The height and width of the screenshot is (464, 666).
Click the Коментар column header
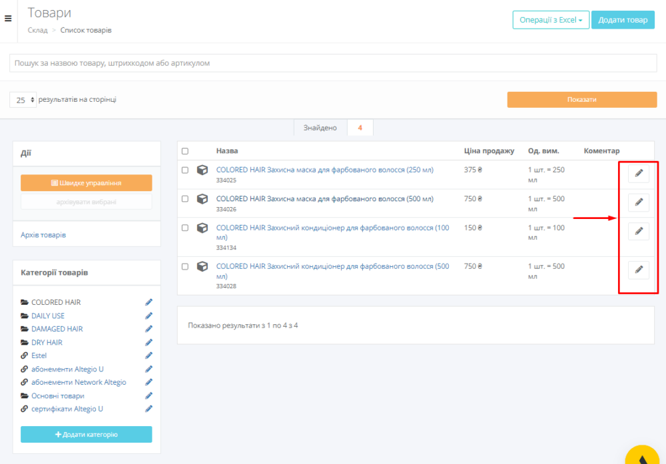point(601,150)
